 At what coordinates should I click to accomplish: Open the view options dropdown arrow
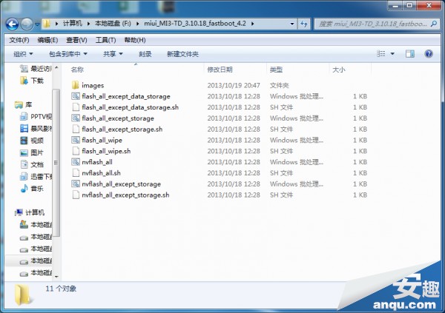click(x=392, y=53)
